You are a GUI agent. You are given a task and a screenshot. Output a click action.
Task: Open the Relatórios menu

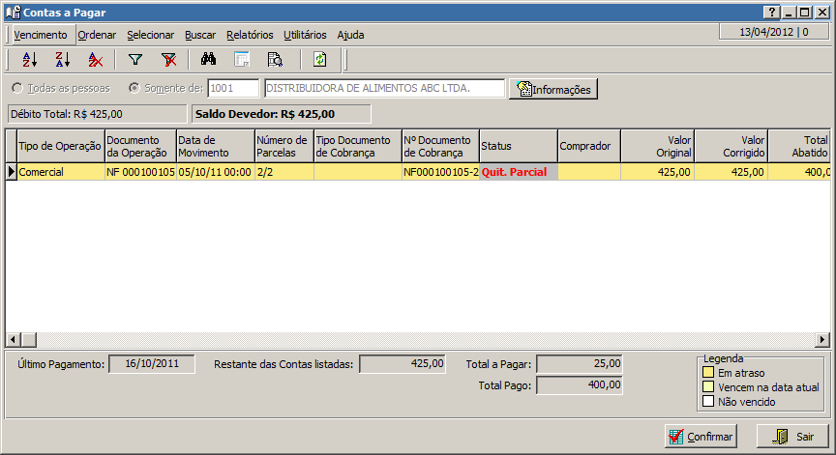[x=250, y=35]
